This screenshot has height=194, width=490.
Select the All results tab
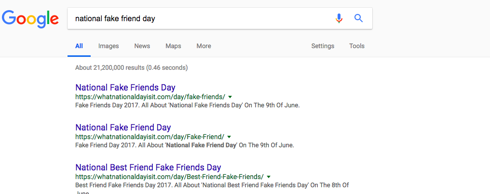79,46
